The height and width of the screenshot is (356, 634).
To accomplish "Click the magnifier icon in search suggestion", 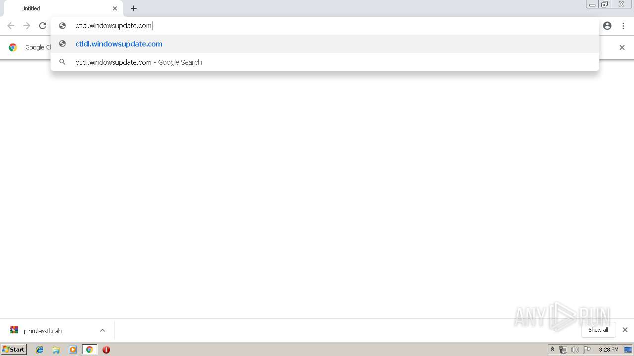I will (x=62, y=62).
